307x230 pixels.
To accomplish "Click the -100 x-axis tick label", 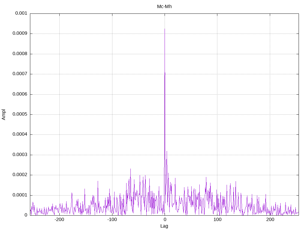I will click(112, 220).
